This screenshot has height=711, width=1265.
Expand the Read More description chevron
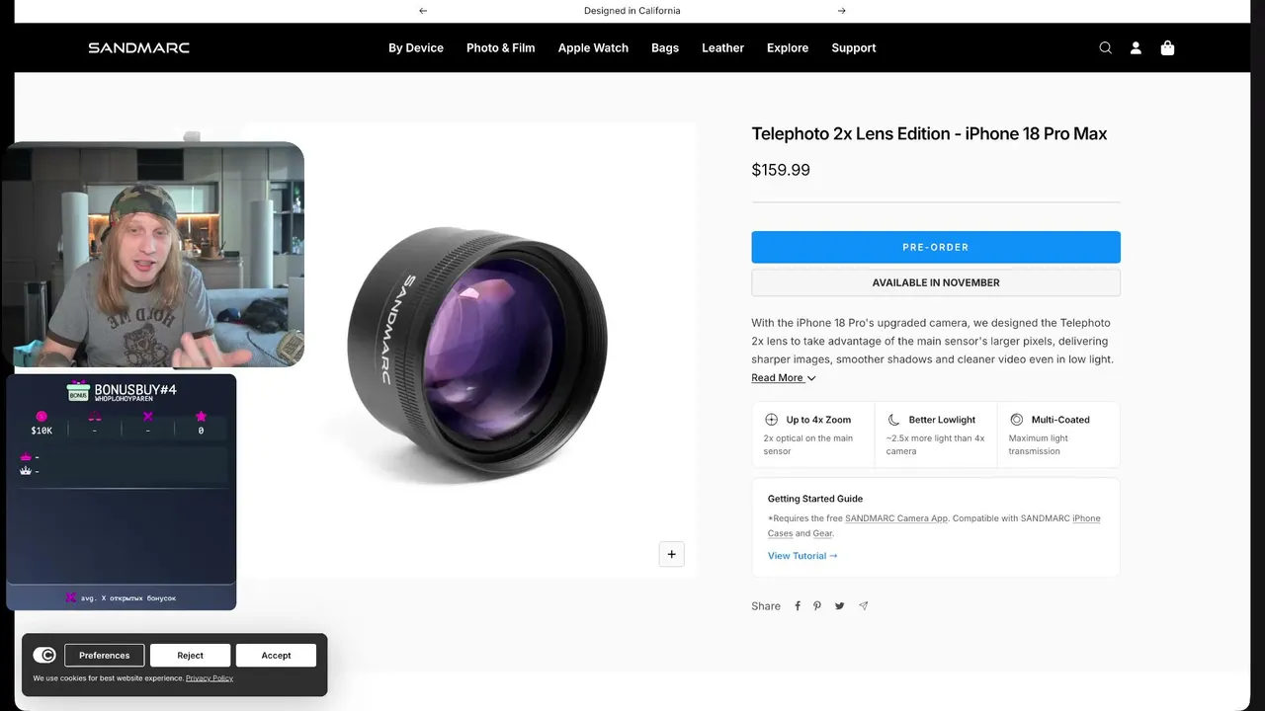pyautogui.click(x=811, y=378)
